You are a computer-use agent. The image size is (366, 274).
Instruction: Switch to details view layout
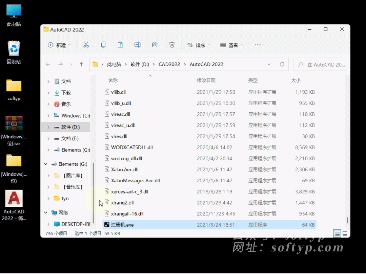click(x=337, y=233)
